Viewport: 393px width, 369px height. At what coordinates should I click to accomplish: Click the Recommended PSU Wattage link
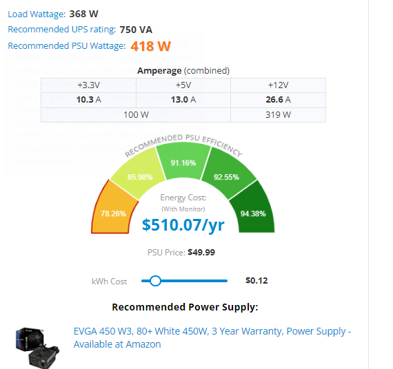(67, 46)
